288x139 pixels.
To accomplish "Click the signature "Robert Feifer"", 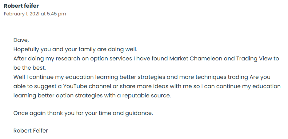I will [x=30, y=131].
